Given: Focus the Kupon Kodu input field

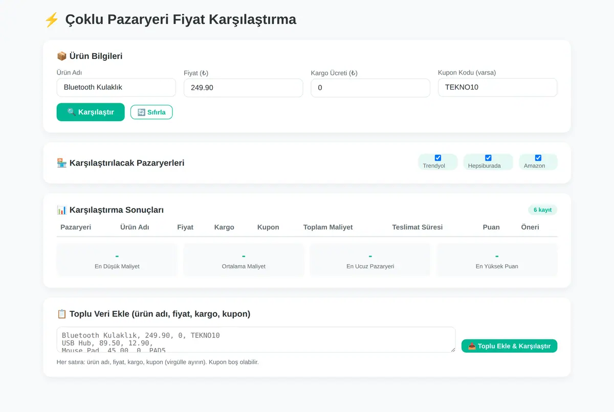Looking at the screenshot, I should (497, 87).
